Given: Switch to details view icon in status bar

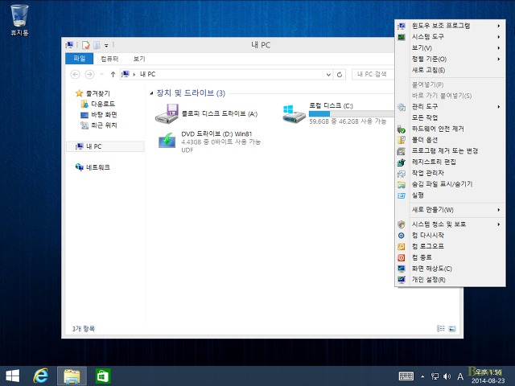Looking at the screenshot, I should click(x=441, y=329).
